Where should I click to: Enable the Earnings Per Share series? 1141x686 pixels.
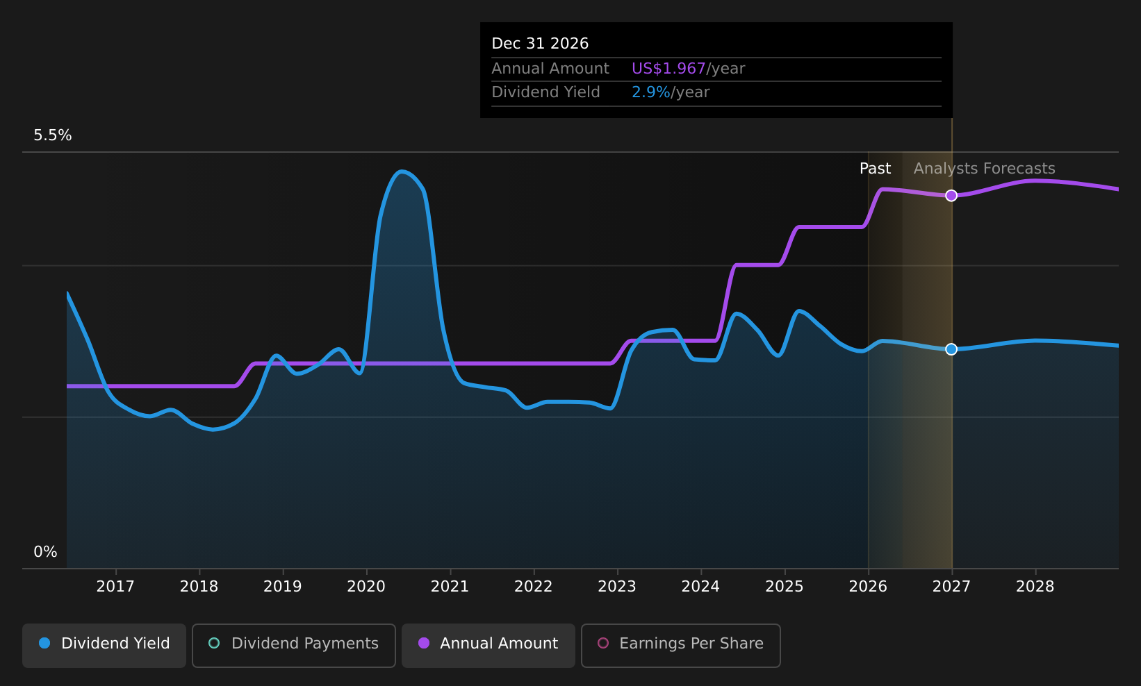[681, 646]
